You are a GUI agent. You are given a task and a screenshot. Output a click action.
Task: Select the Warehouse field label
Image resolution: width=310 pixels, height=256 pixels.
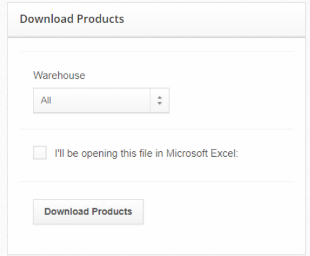(x=59, y=75)
